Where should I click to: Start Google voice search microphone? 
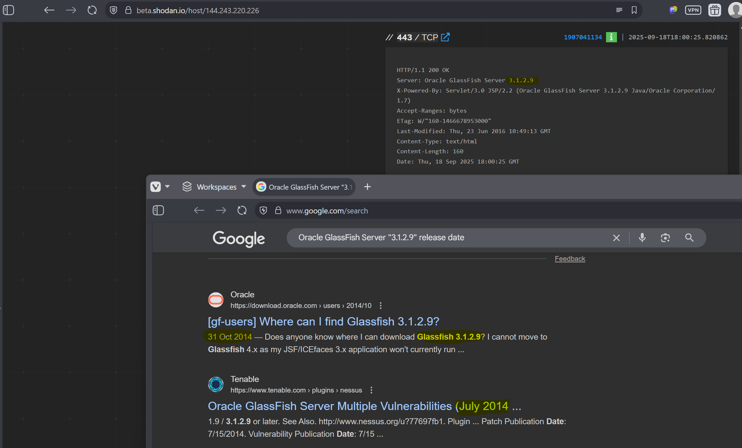pos(642,238)
